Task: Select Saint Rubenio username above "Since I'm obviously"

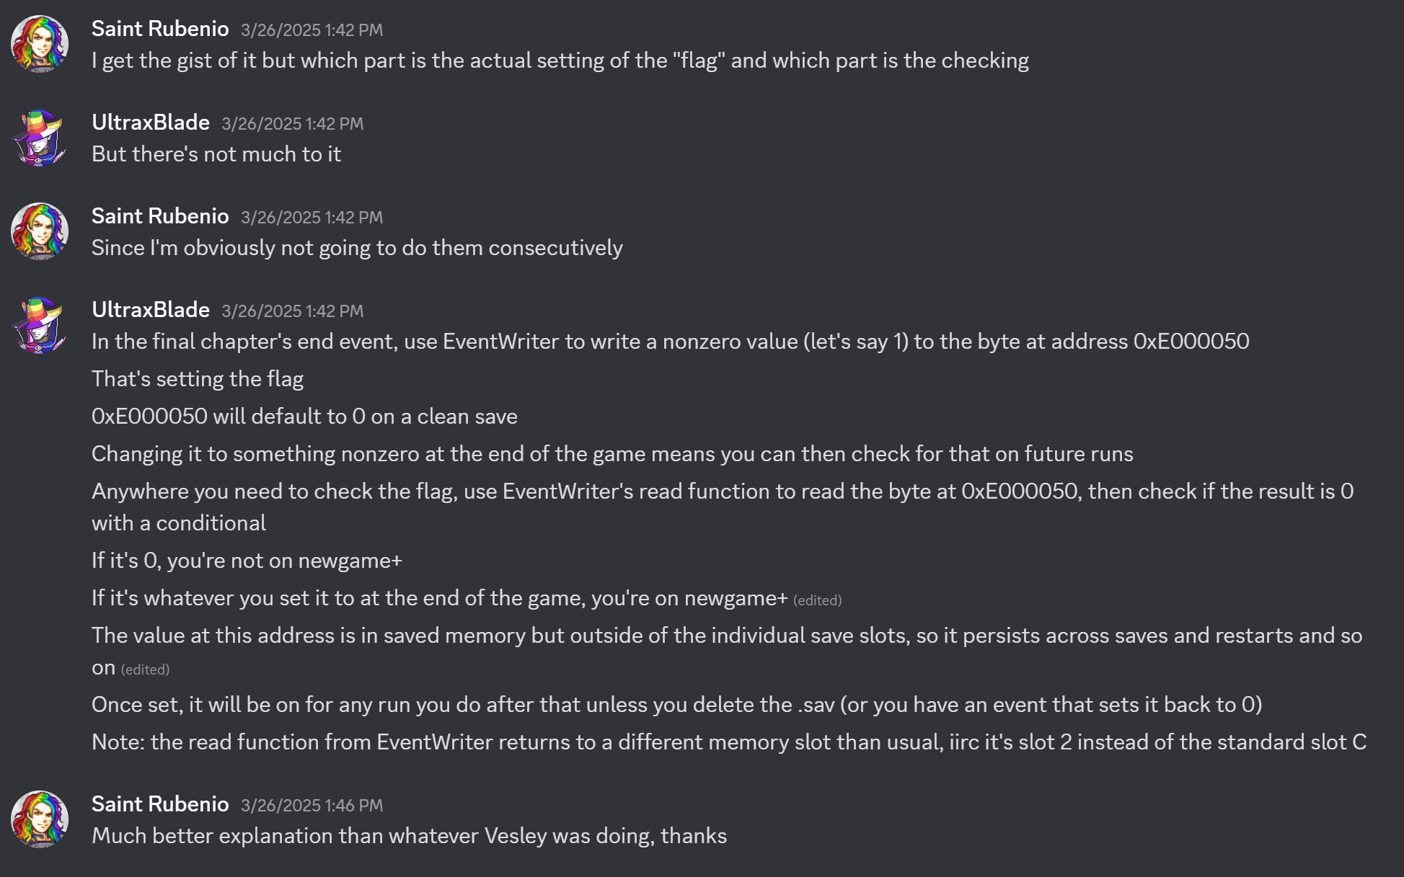Action: (160, 216)
